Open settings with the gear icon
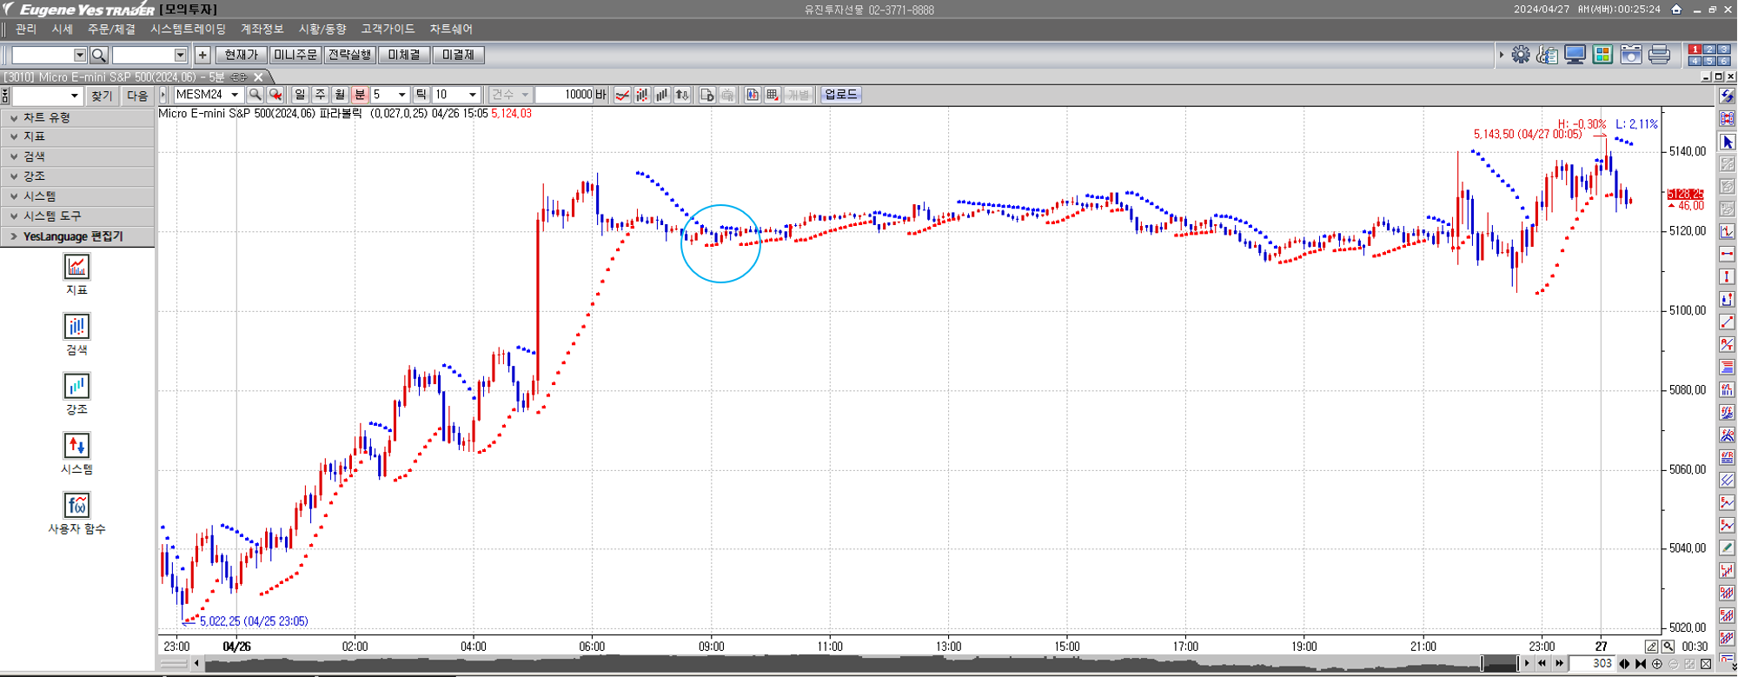1738x677 pixels. (1521, 55)
